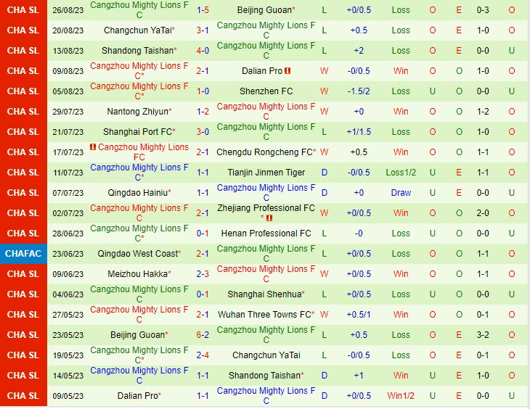This screenshot has width=530, height=409.
Task: Open the Chengdu Rongcheng FC team link
Action: pyautogui.click(x=264, y=152)
